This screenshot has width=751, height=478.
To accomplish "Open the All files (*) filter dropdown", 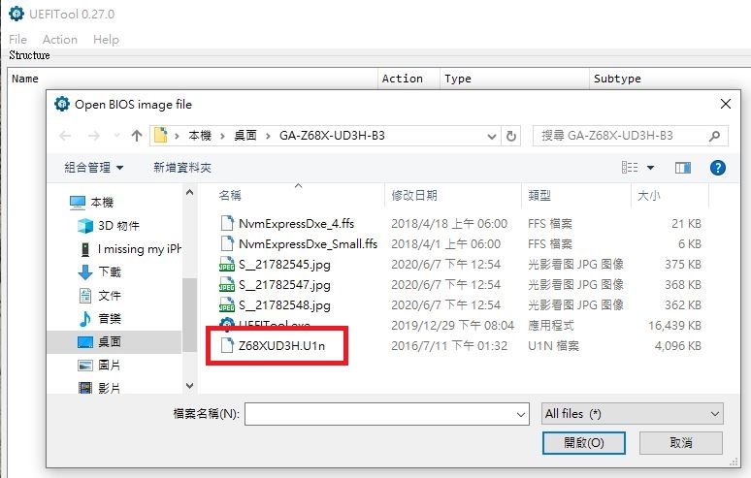I will (633, 414).
